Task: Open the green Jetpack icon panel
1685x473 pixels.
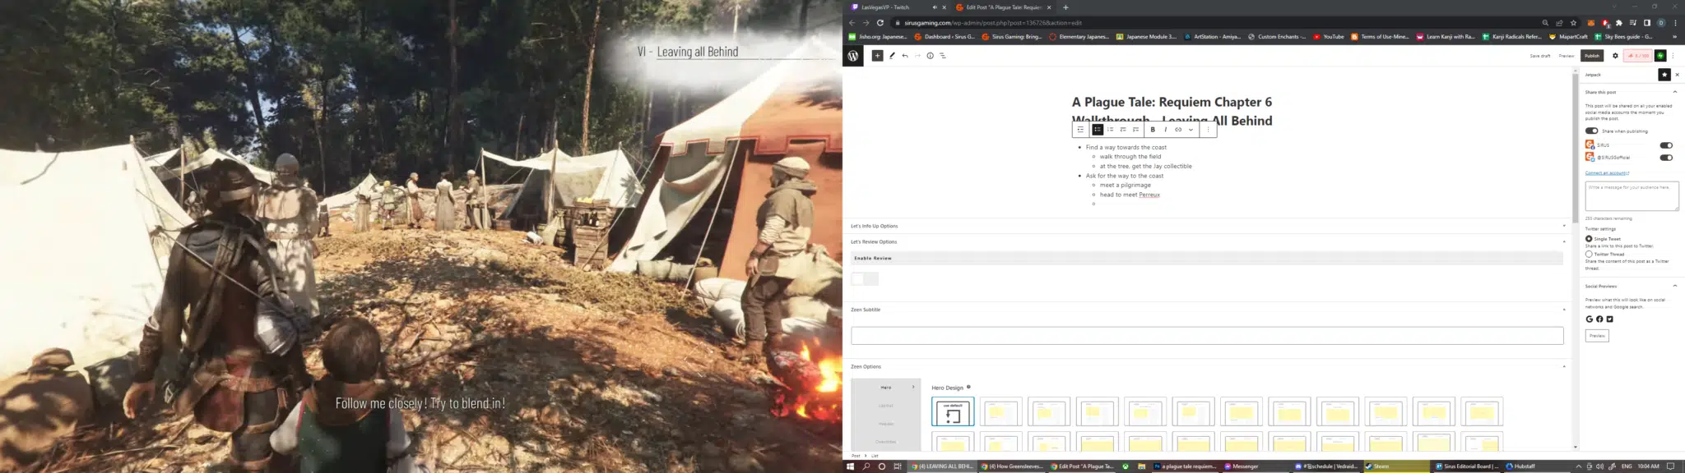Action: click(1660, 56)
